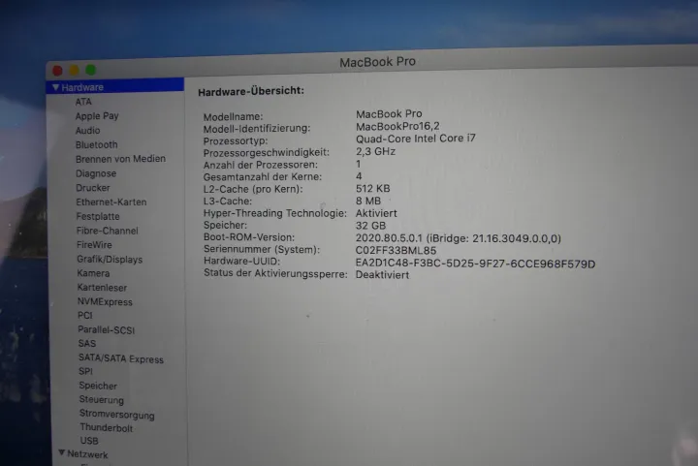Screen dimensions: 698x466
Task: Open Fibre-Channel in the sidebar
Action: coord(108,231)
